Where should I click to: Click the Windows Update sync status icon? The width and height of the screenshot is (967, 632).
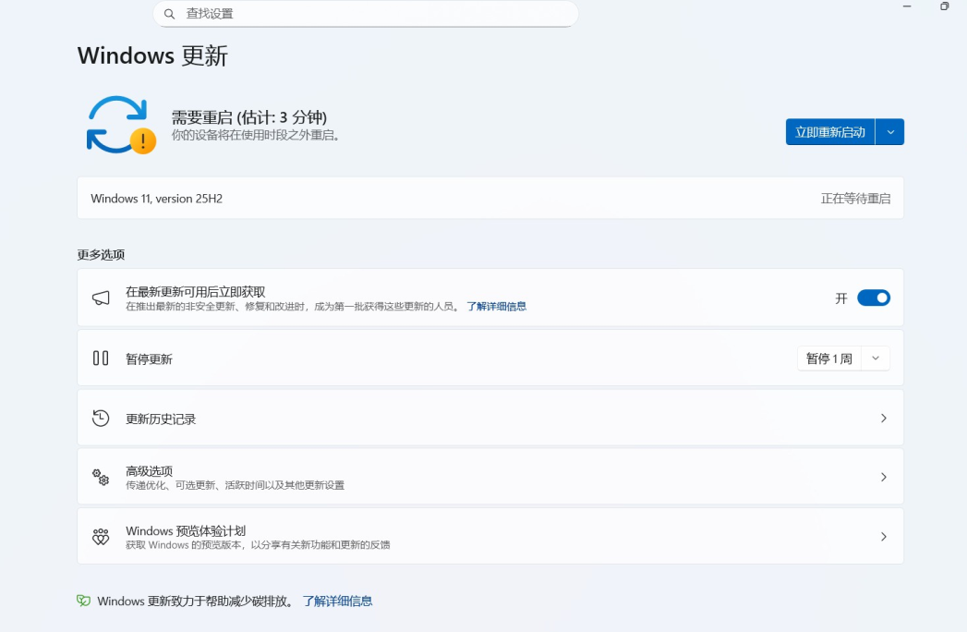[x=121, y=125]
